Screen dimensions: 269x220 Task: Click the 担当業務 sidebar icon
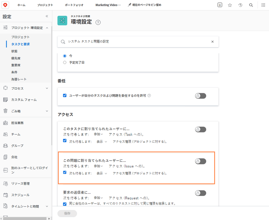pyautogui.click(x=5, y=123)
